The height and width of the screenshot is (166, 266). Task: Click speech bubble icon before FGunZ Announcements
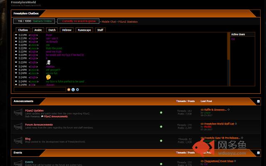pos(42,116)
